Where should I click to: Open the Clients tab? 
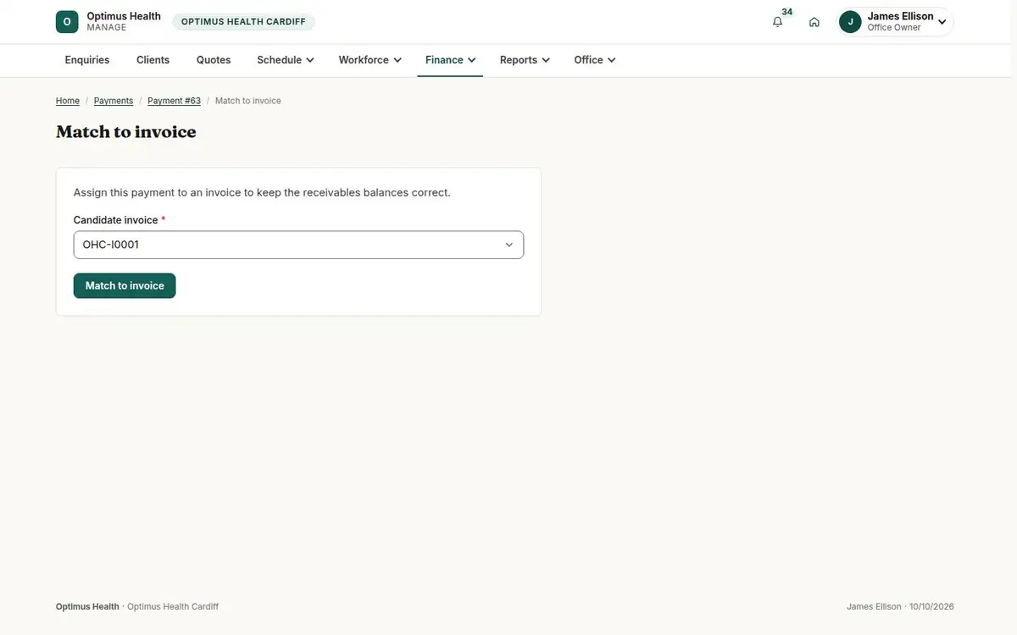(x=153, y=60)
